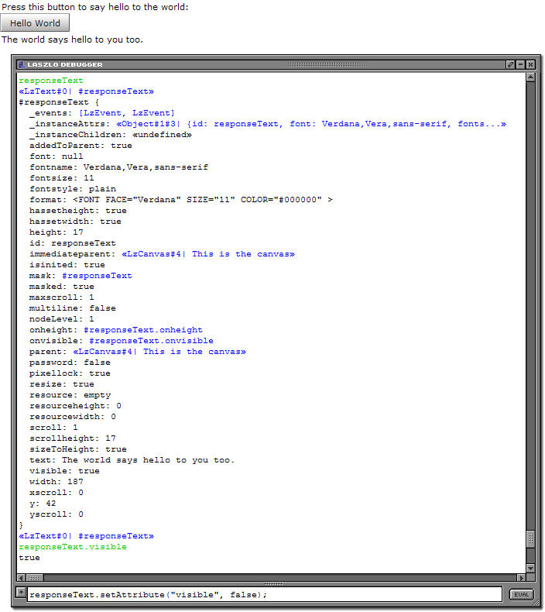The height and width of the screenshot is (612, 545).
Task: Click the 'resource: empty' line
Action: point(70,395)
